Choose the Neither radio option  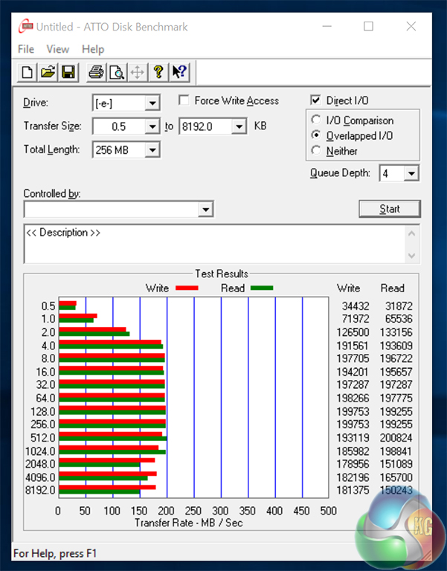click(316, 150)
